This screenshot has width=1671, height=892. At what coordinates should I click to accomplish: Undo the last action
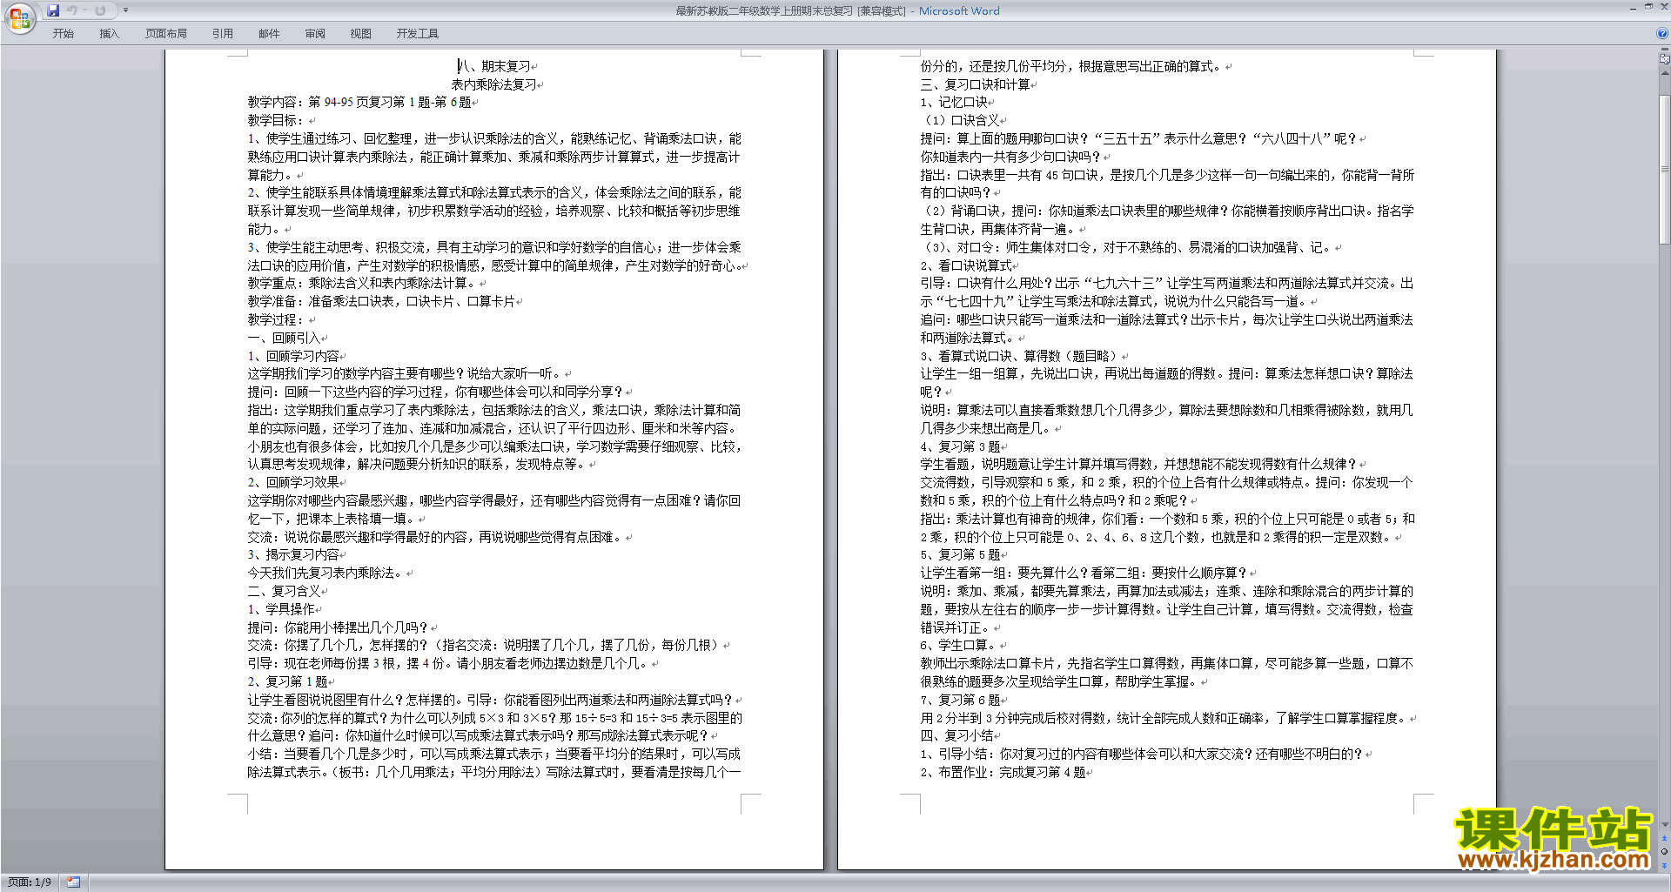click(71, 10)
